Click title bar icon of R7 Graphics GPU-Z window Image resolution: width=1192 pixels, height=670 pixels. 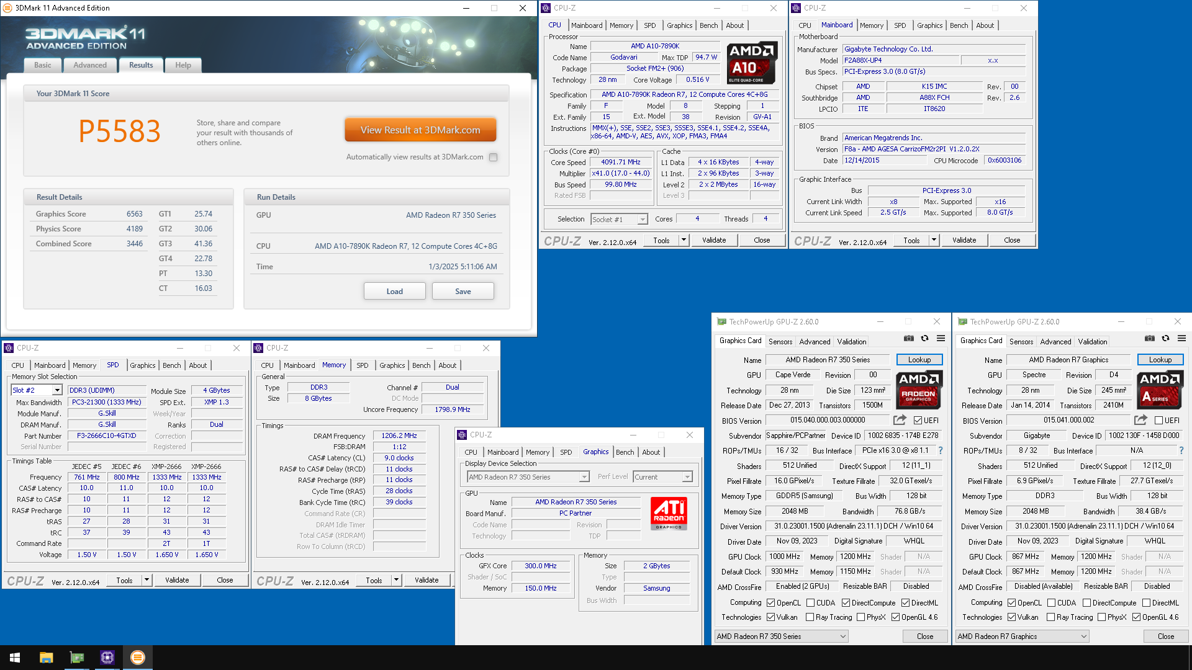coord(962,321)
